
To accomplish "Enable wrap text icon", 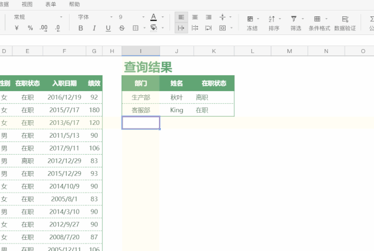I will tap(209, 28).
